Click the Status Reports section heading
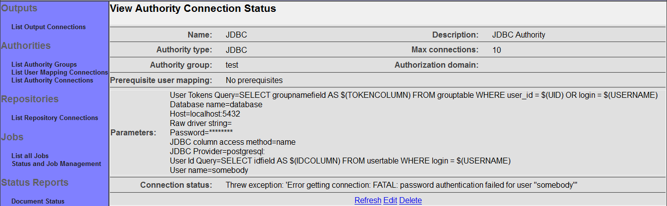Image resolution: width=667 pixels, height=206 pixels. click(35, 183)
